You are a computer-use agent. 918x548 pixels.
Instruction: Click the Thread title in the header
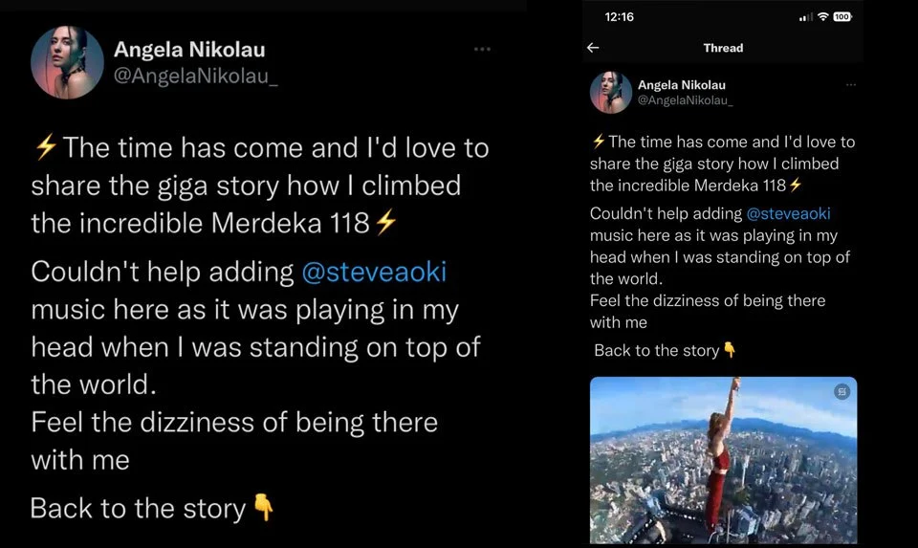click(x=723, y=48)
